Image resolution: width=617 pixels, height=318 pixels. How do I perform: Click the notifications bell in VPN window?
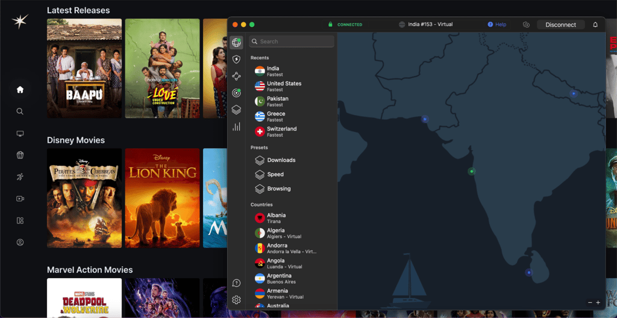pos(595,25)
